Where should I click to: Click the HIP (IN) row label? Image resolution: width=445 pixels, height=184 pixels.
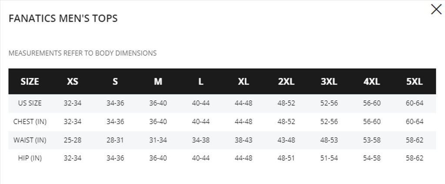coord(30,158)
